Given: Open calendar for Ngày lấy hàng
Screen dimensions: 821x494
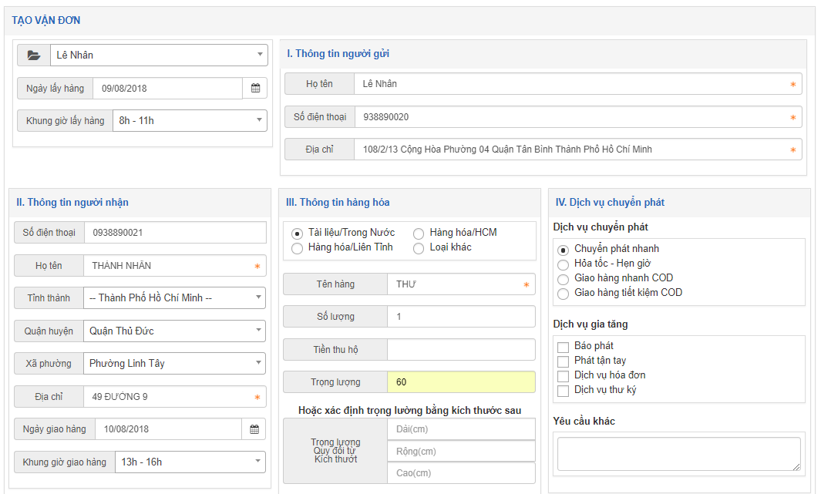Looking at the screenshot, I should (x=255, y=89).
